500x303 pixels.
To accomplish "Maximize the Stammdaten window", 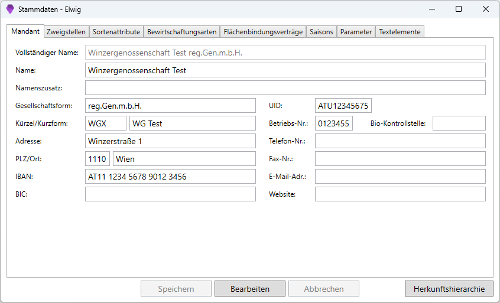I will (459, 9).
